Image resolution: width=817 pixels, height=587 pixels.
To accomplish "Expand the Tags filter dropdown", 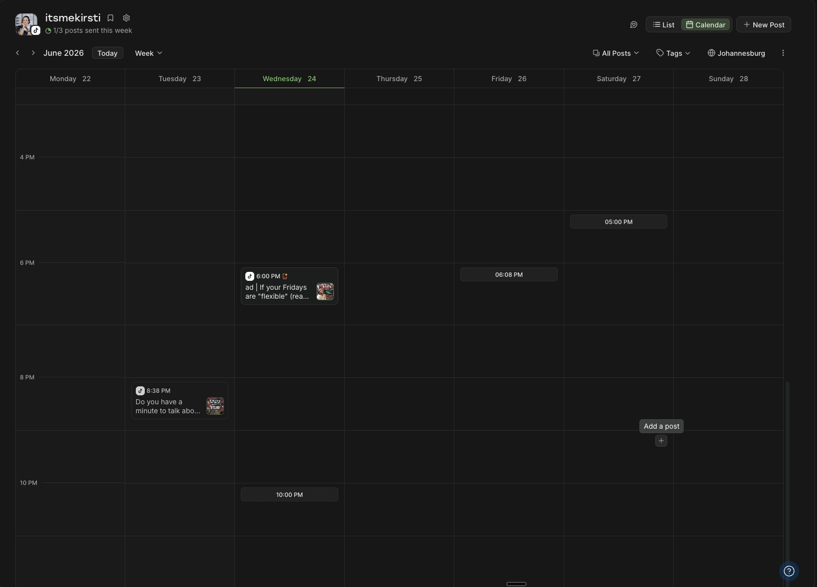I will [x=673, y=53].
